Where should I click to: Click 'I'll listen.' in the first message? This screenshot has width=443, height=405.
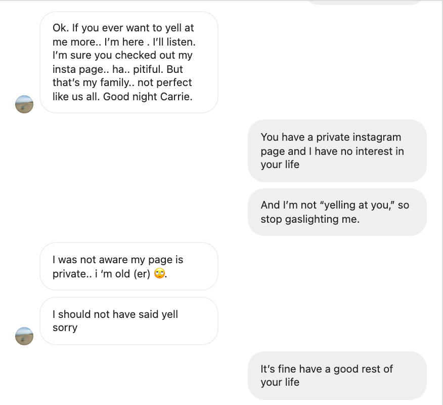coord(174,42)
